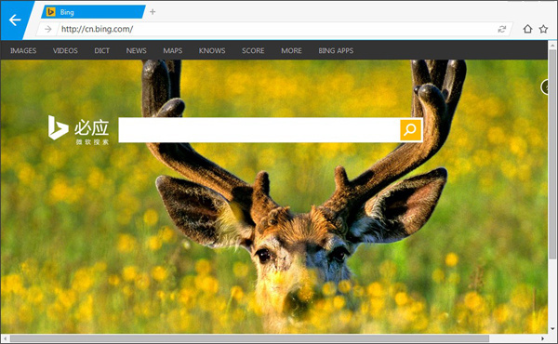Click the refresh icon in address bar
558x344 pixels.
(502, 29)
